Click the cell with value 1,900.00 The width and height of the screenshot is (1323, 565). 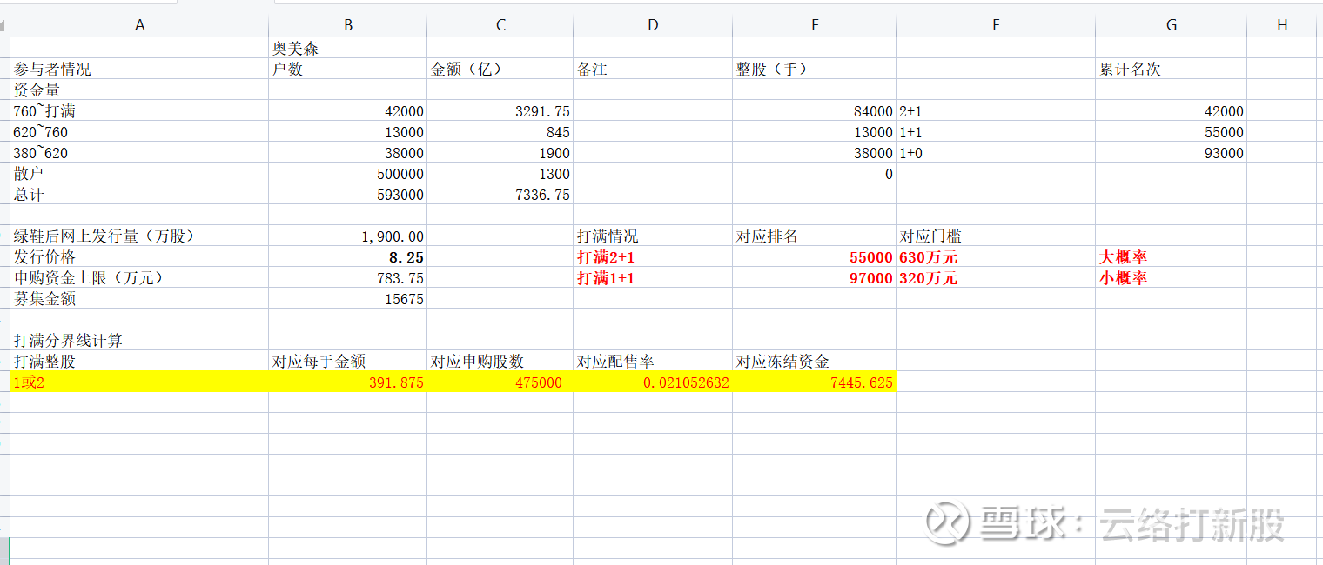348,236
